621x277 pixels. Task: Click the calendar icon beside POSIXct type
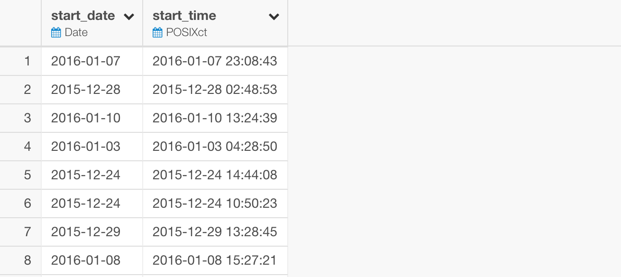[157, 33]
